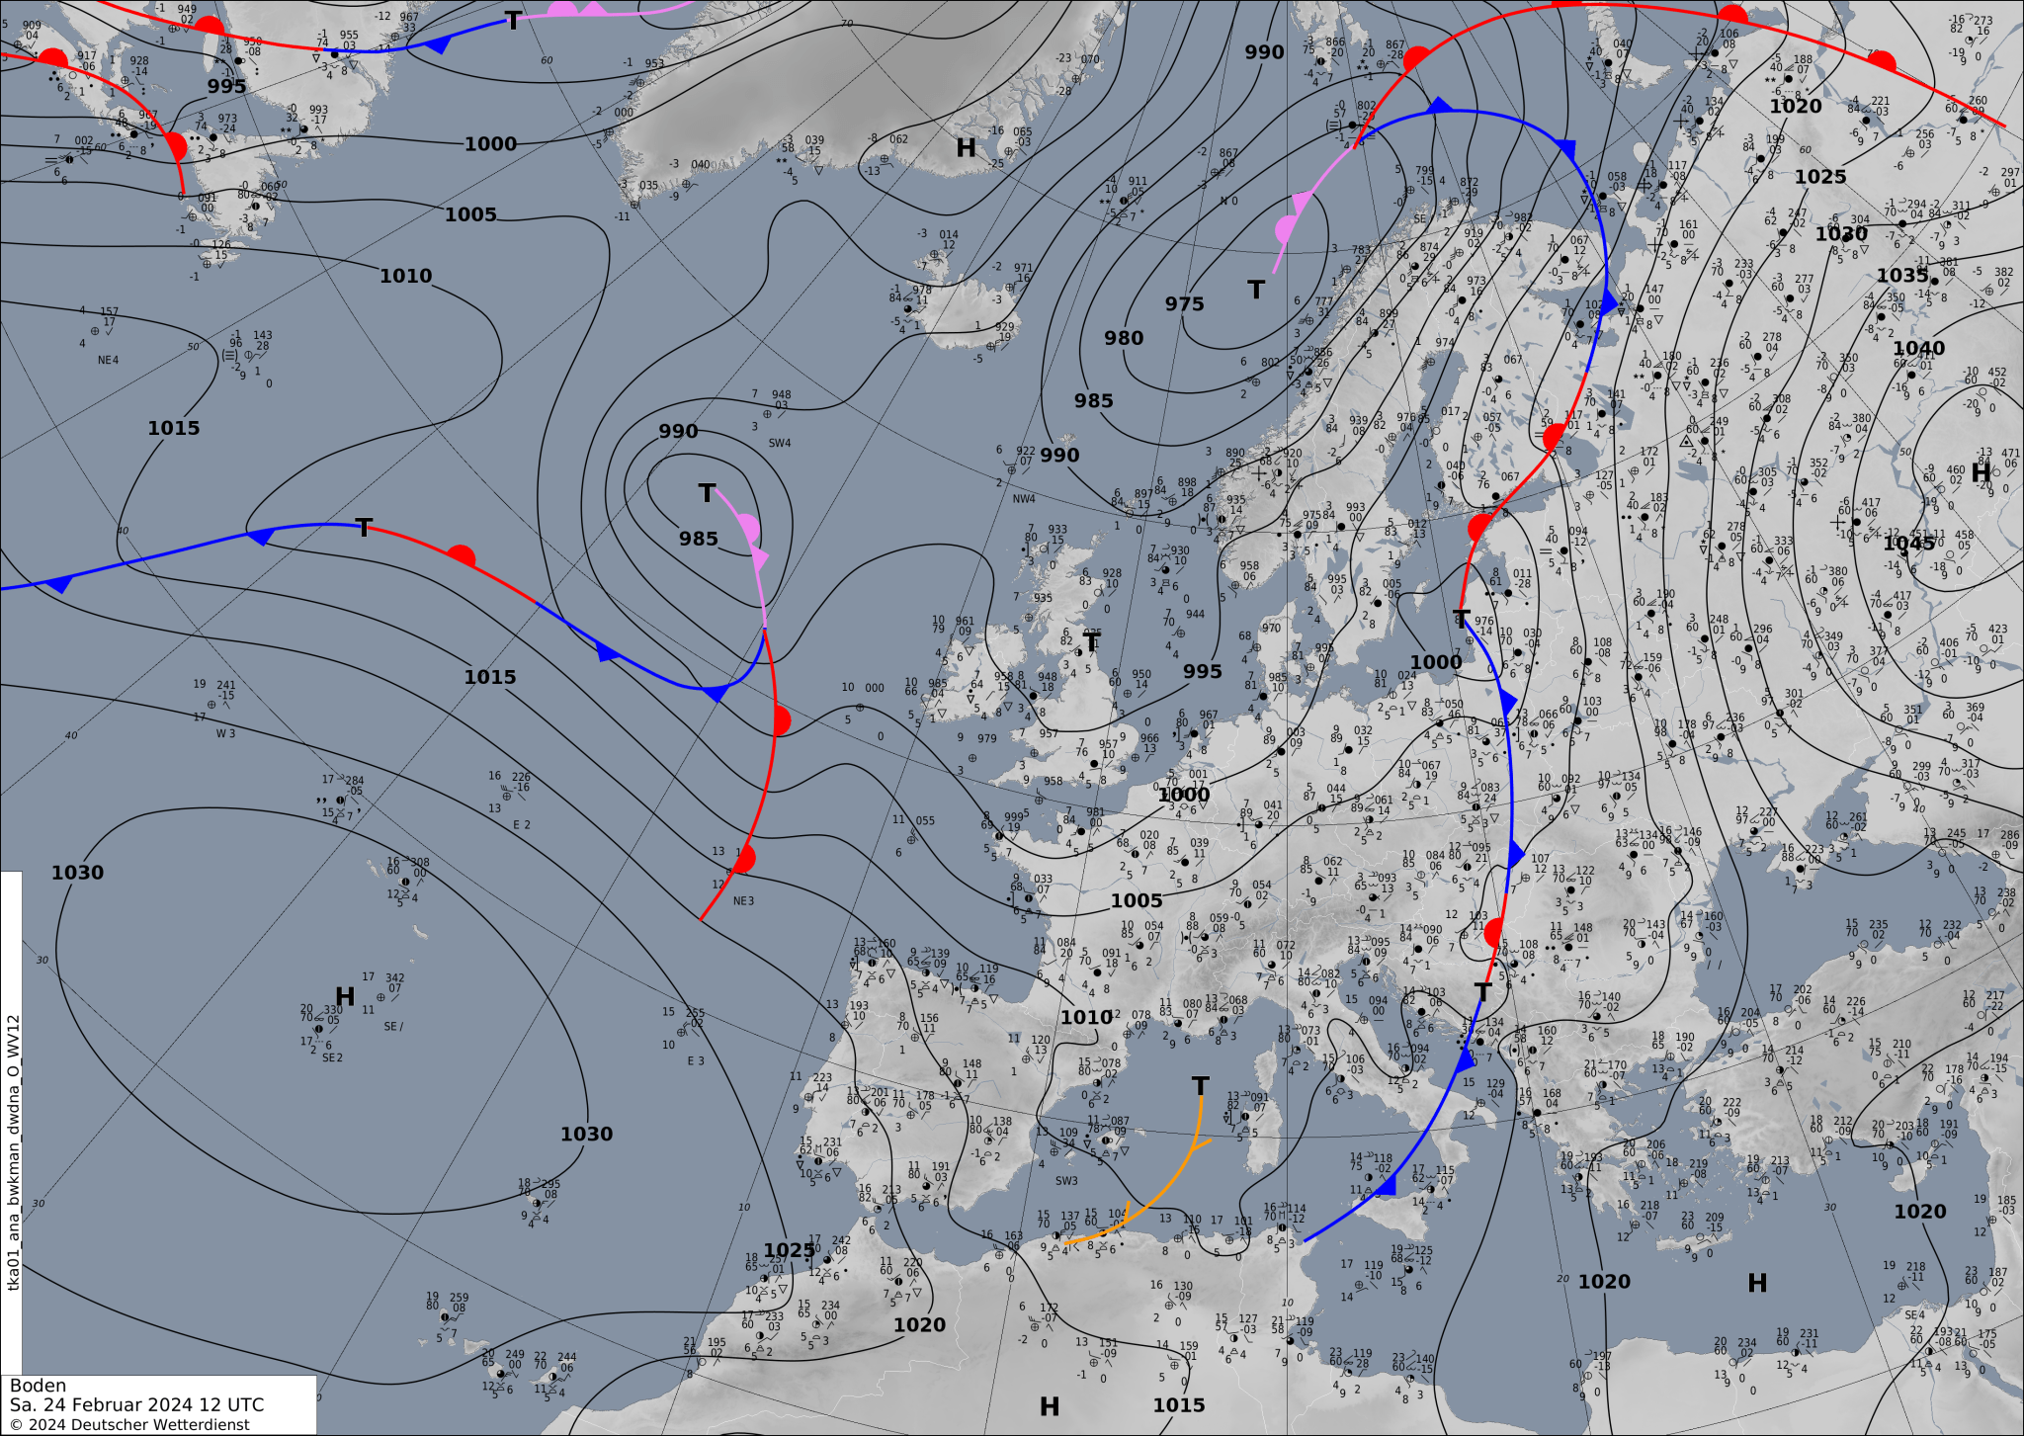Click the "1045" isobar label
Screen dimensions: 2024x1436
click(1908, 543)
